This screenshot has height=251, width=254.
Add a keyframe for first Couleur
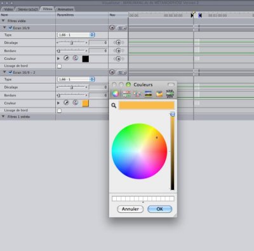tap(119, 59)
